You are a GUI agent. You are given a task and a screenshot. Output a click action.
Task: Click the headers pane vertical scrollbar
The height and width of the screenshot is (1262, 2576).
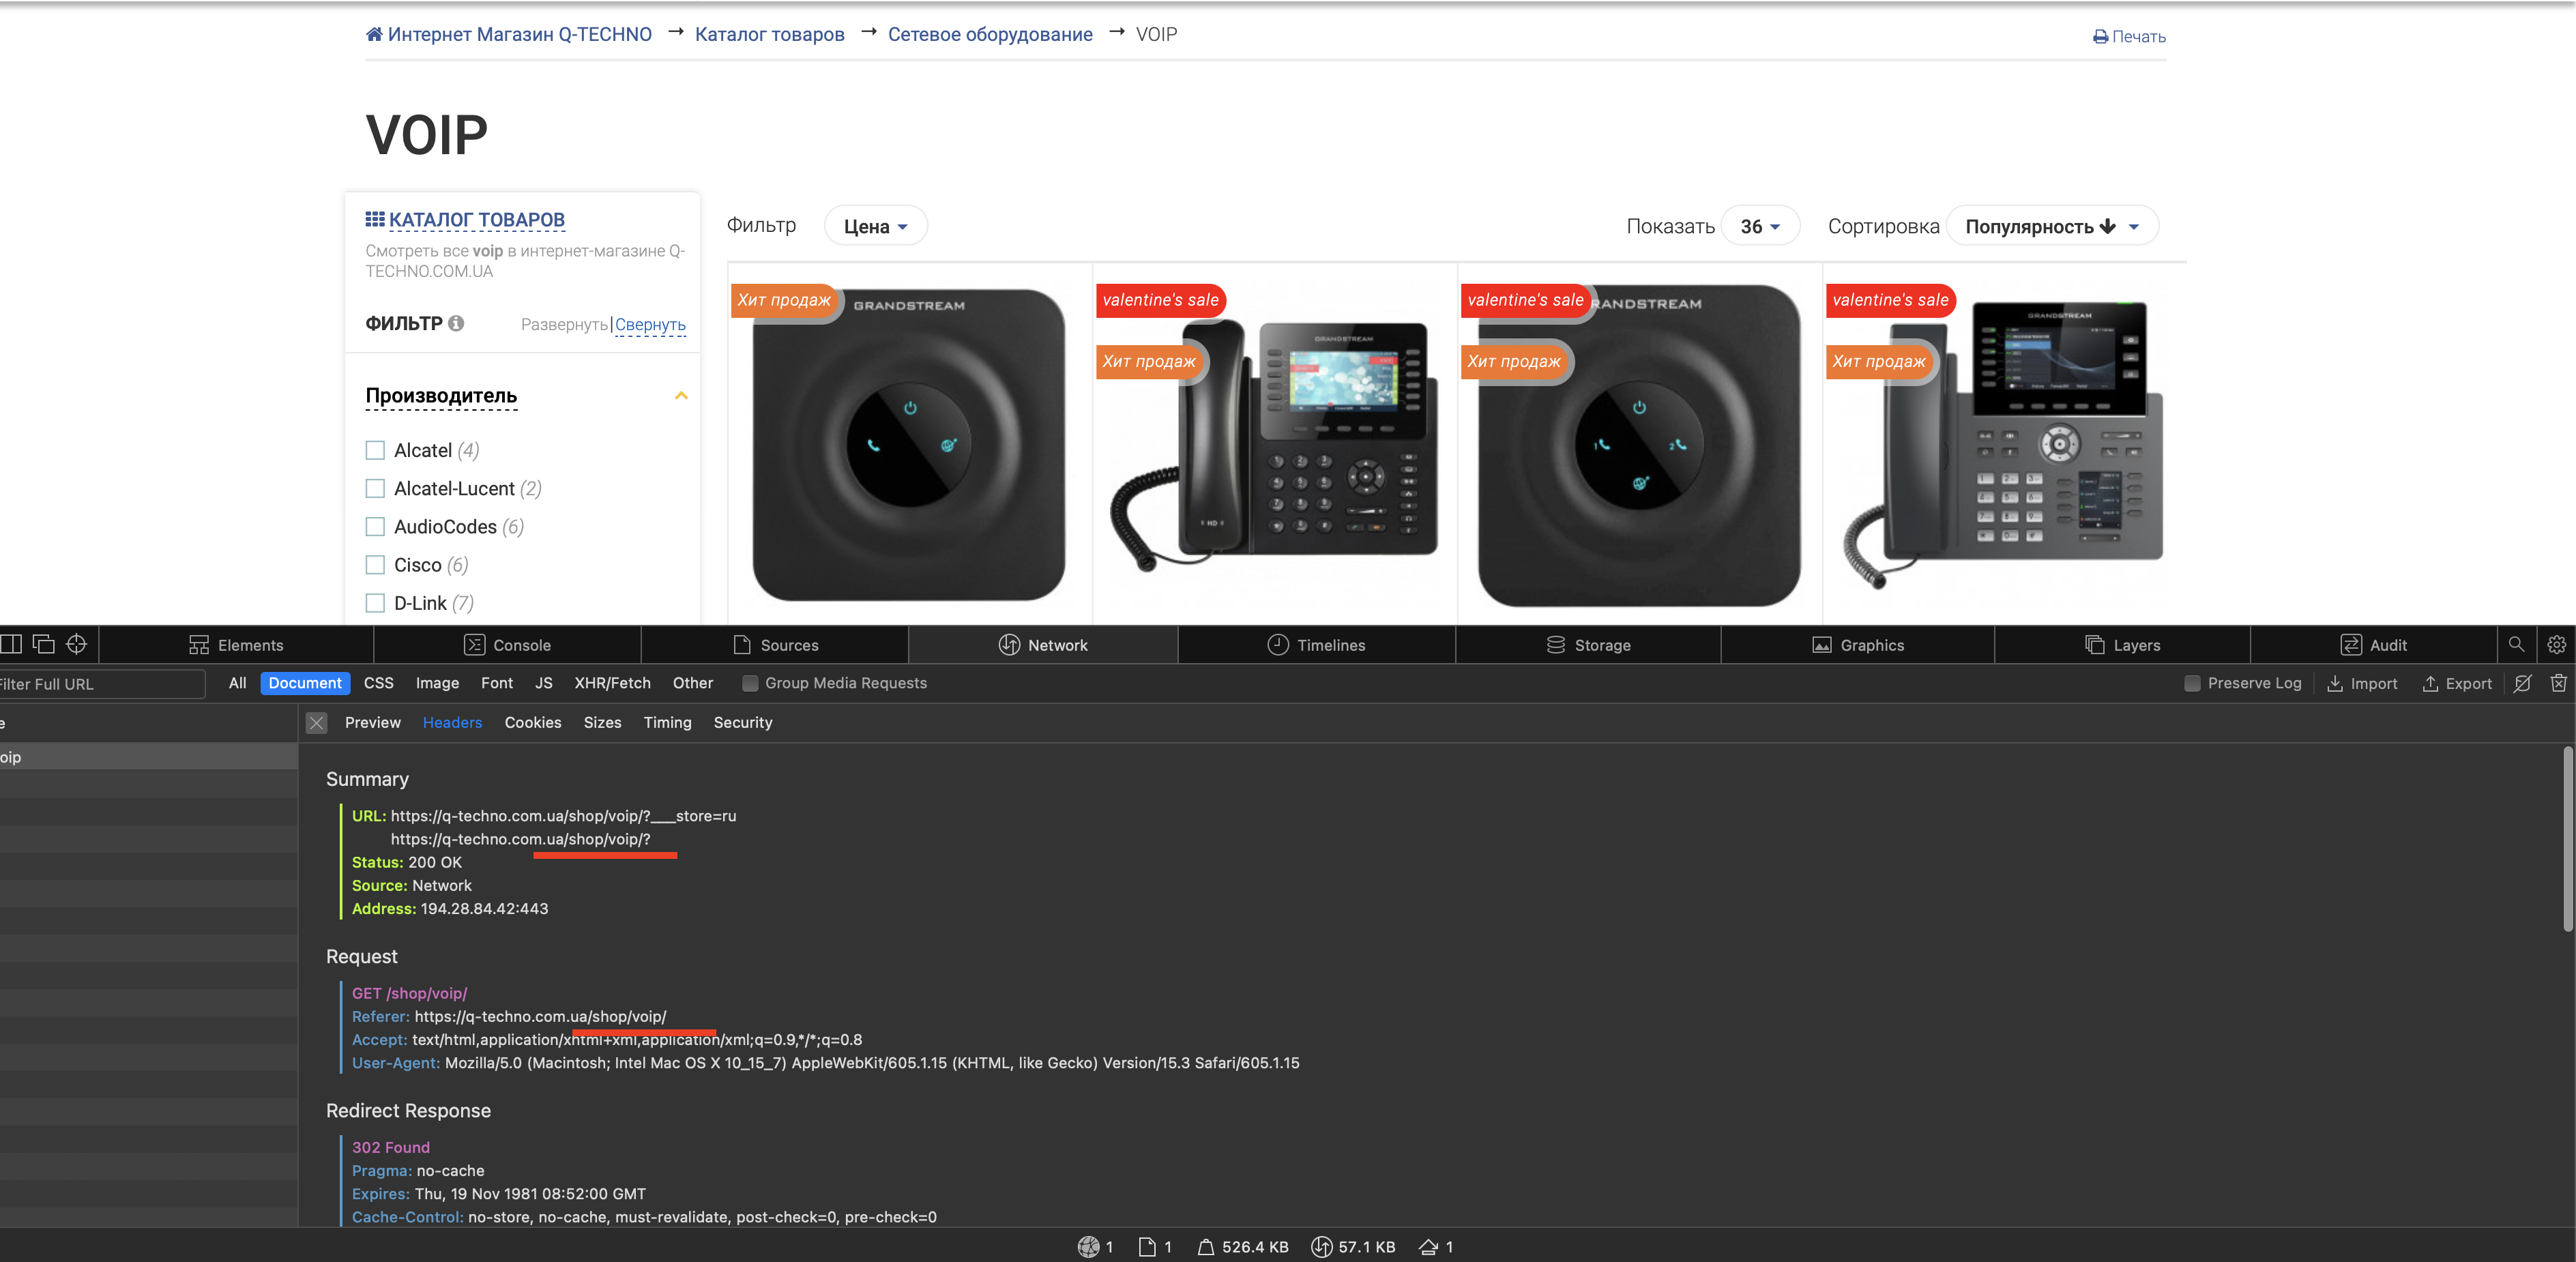[2568, 840]
